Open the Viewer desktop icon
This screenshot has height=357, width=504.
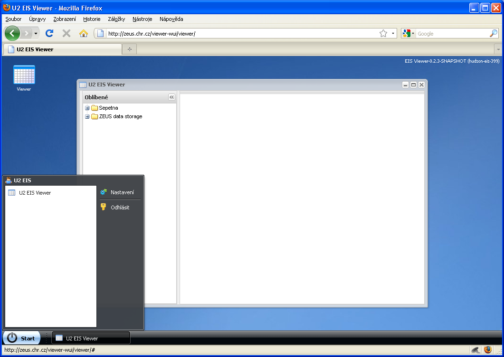pos(24,75)
